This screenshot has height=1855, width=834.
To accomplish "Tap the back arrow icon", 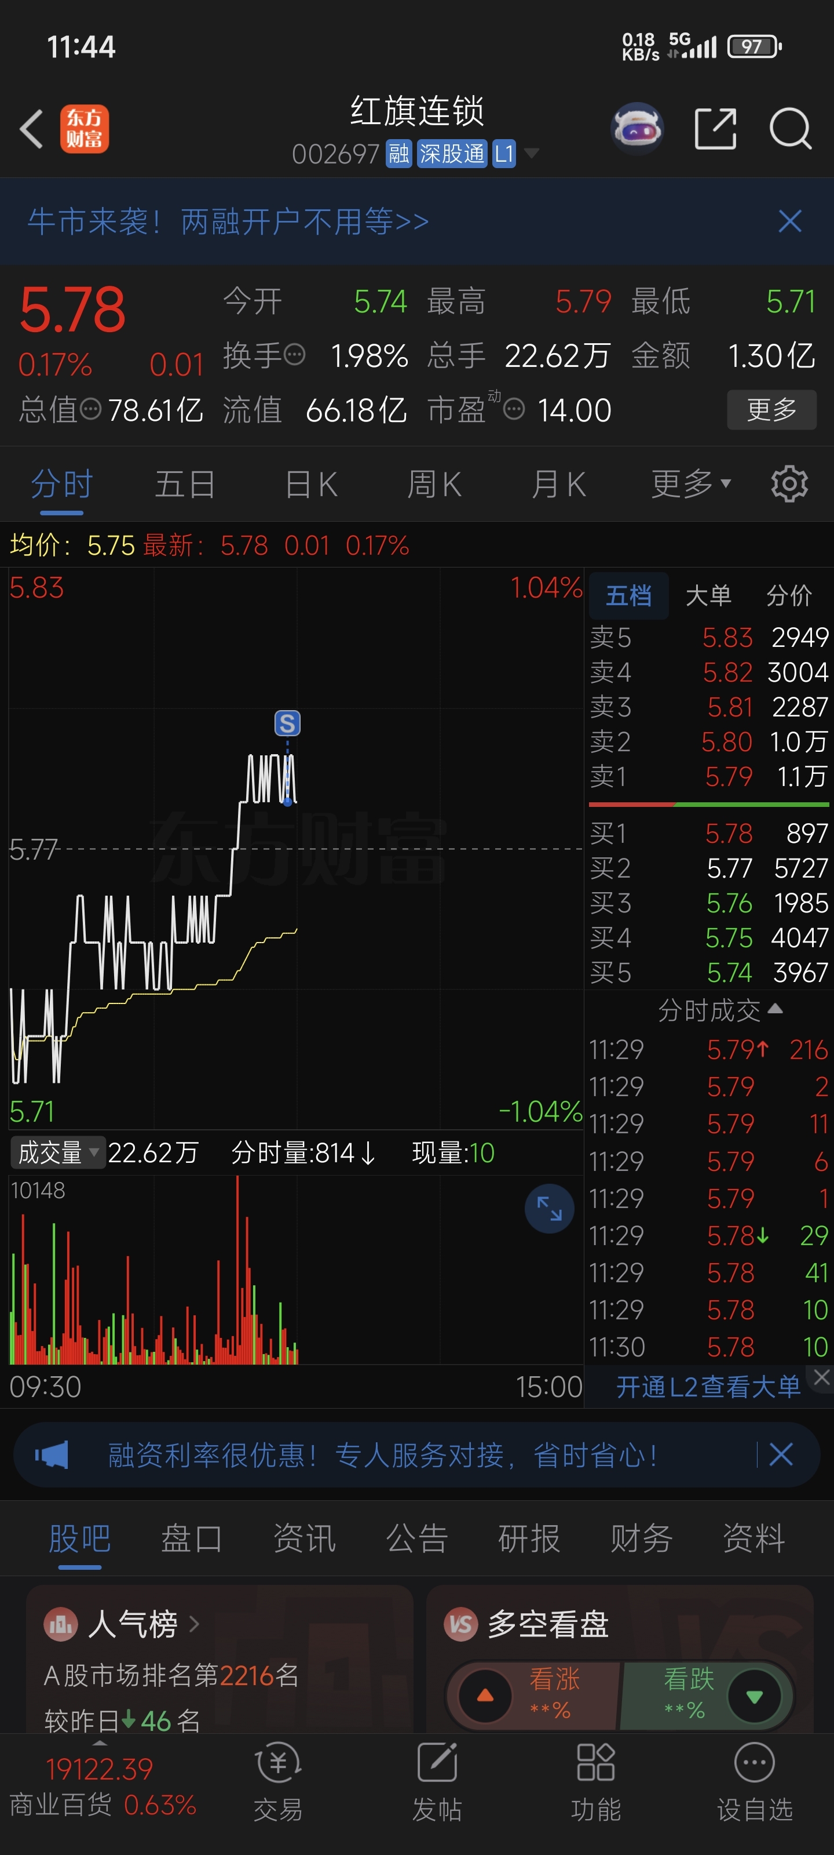I will tap(32, 129).
